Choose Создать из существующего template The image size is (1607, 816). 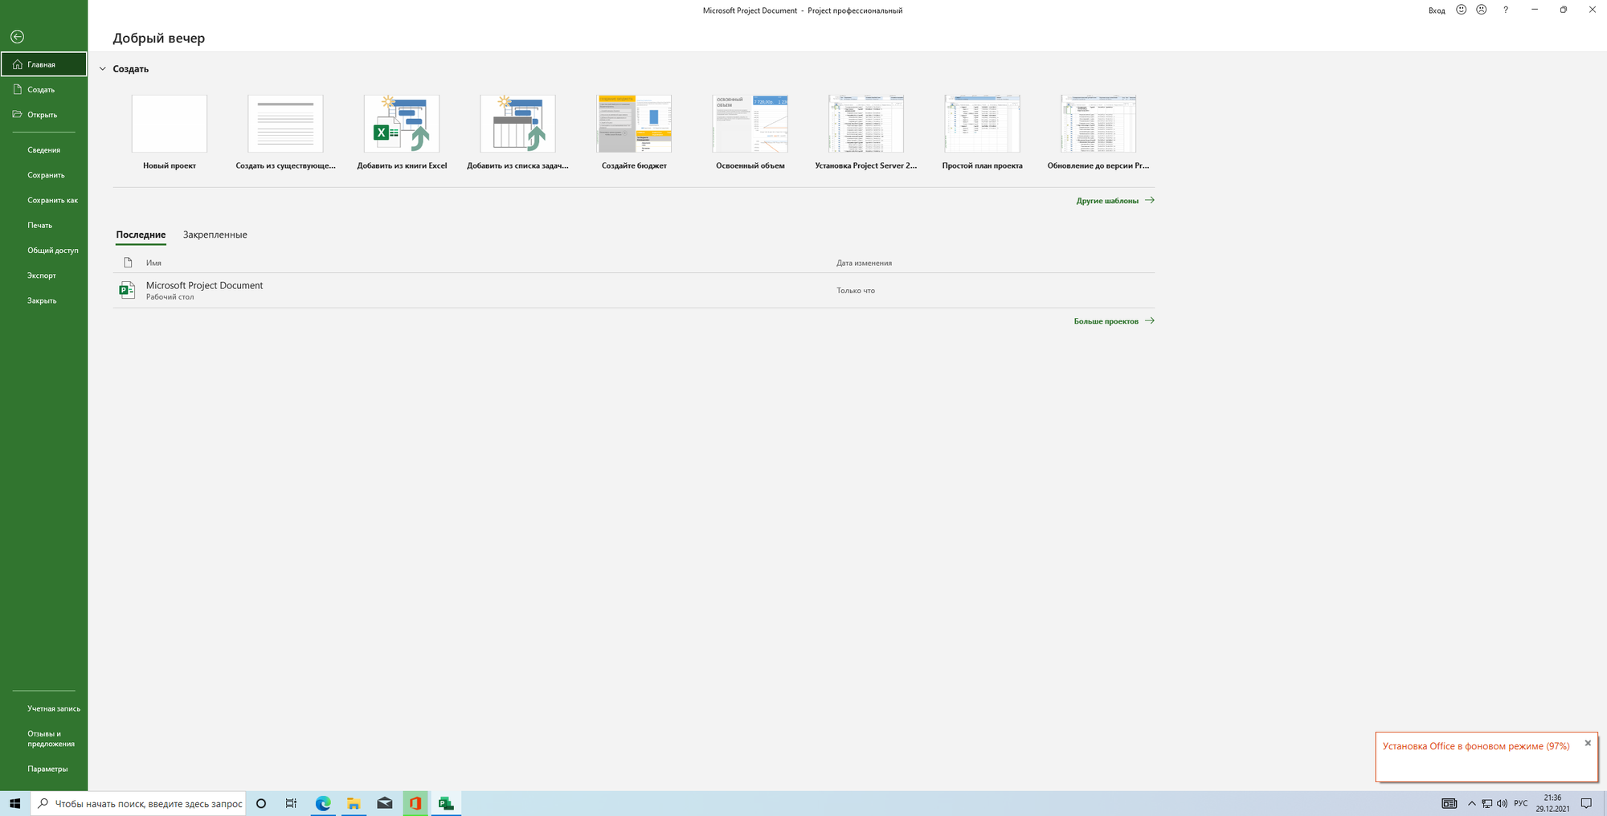pyautogui.click(x=285, y=133)
